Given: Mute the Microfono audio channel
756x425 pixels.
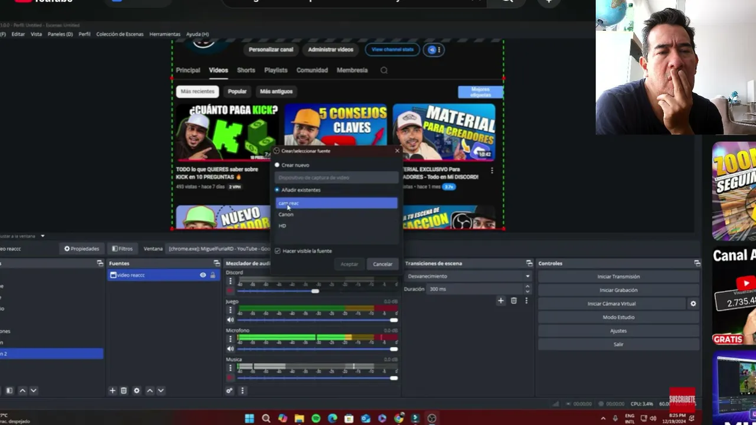Looking at the screenshot, I should (230, 349).
